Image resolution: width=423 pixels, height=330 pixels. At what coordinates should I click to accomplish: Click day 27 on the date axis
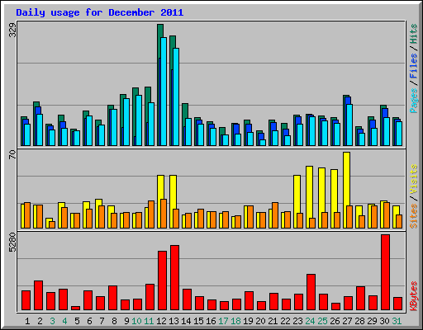coord(347,321)
